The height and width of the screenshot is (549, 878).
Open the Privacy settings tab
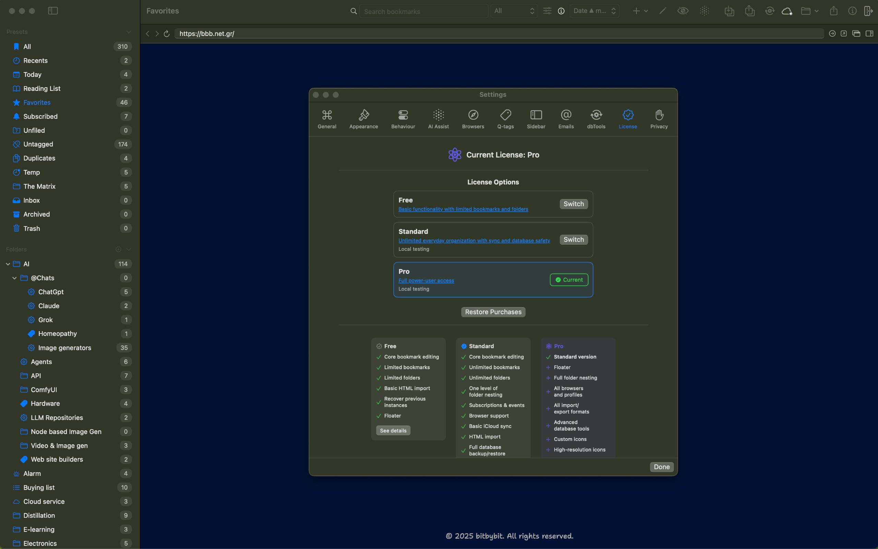coord(659,119)
